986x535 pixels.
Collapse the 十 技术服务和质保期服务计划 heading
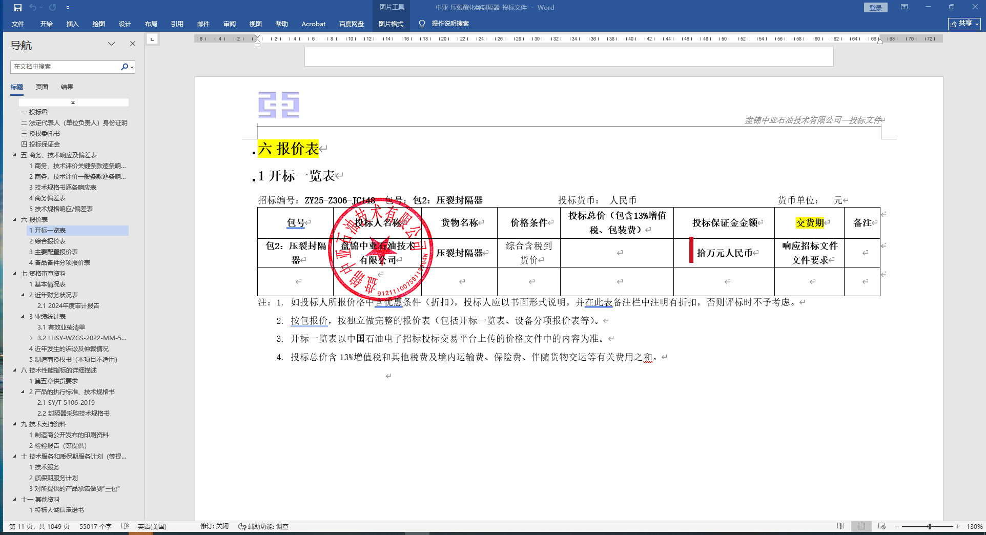point(14,456)
